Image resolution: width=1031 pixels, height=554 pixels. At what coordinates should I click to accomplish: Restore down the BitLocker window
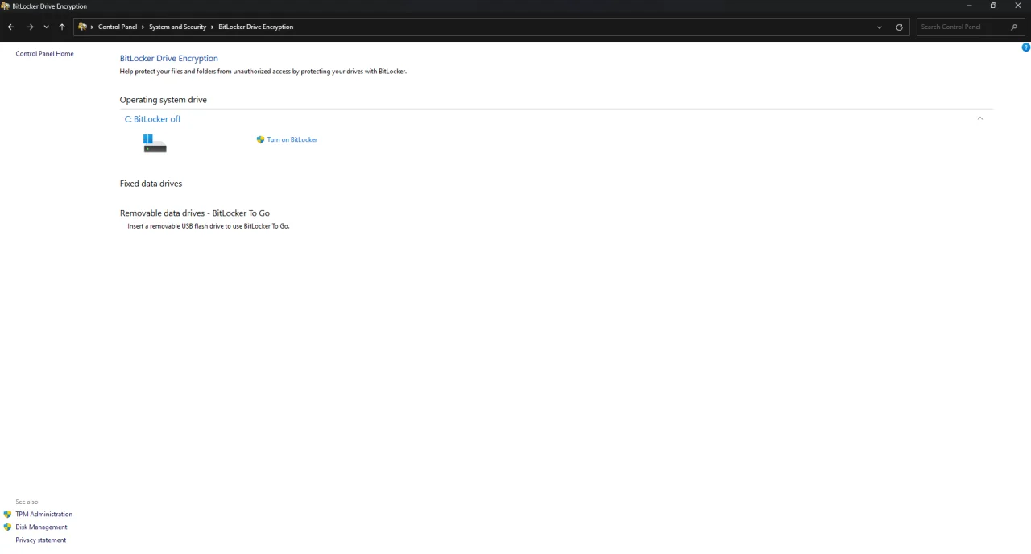point(993,6)
